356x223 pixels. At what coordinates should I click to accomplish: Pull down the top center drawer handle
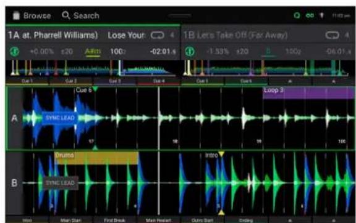pos(180,15)
